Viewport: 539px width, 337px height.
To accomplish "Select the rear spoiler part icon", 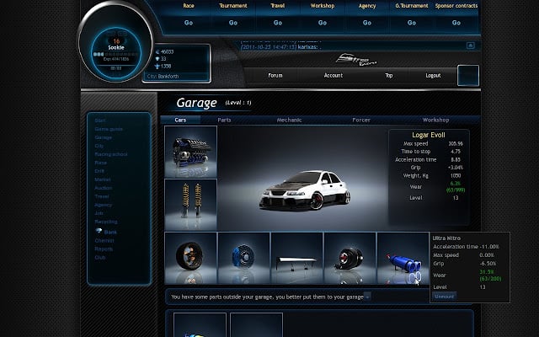I will pyautogui.click(x=297, y=259).
